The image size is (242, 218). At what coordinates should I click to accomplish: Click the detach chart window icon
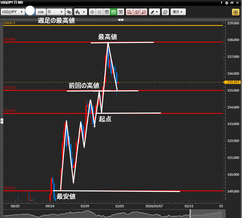(144, 12)
